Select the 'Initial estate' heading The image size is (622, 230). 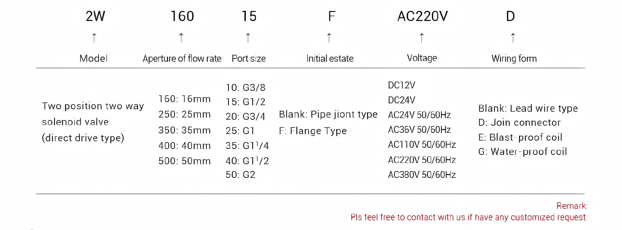tap(330, 58)
